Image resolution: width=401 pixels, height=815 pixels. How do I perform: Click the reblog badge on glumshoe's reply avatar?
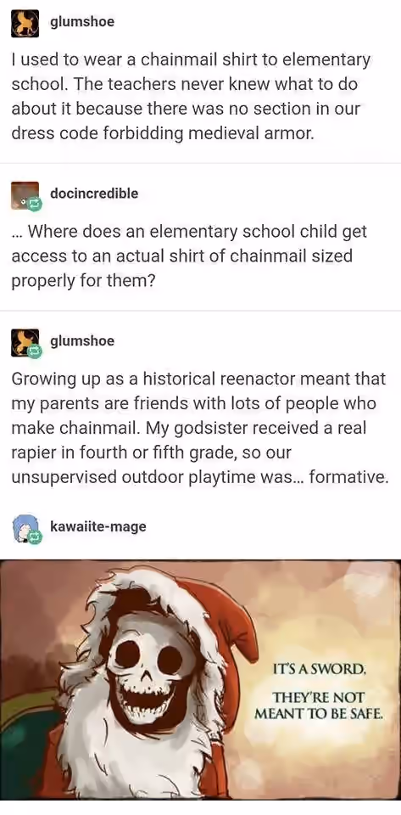coord(34,351)
